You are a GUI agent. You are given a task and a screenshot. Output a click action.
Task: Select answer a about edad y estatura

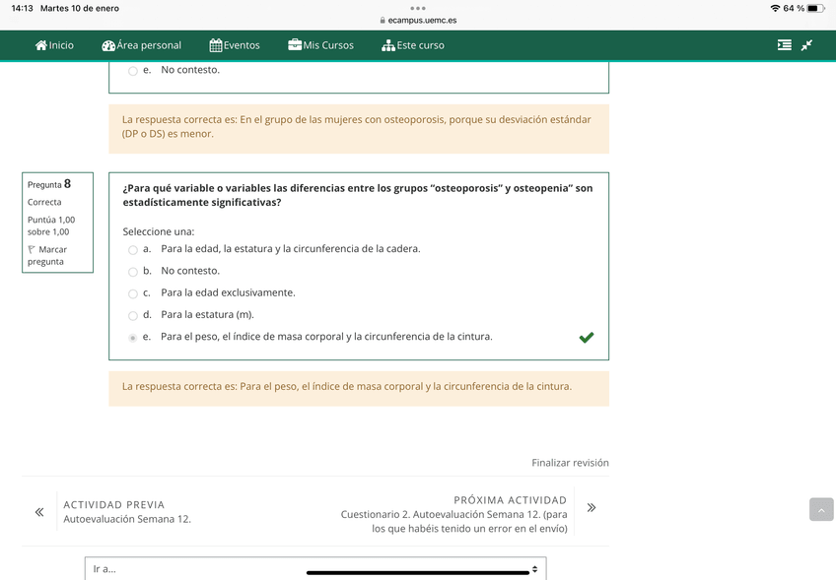tap(132, 249)
